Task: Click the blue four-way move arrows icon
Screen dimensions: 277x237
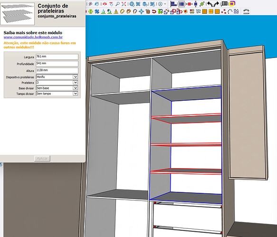Action: (141, 11)
